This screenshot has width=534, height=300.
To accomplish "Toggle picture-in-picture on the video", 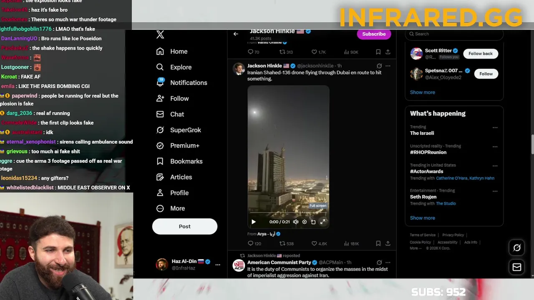I will 313,222.
